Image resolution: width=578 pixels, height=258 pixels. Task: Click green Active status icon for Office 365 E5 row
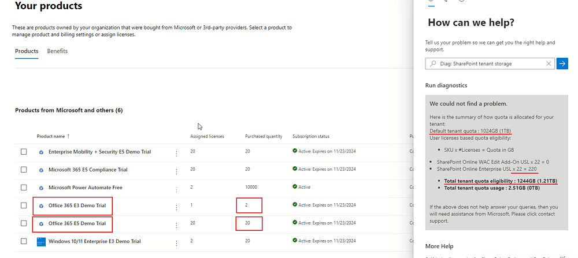tap(295, 223)
